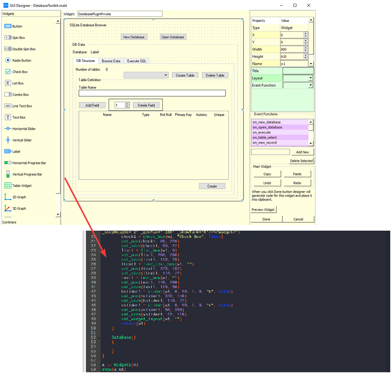The width and height of the screenshot is (391, 373).
Task: Expand the Layout property dropdown
Action: (311, 78)
